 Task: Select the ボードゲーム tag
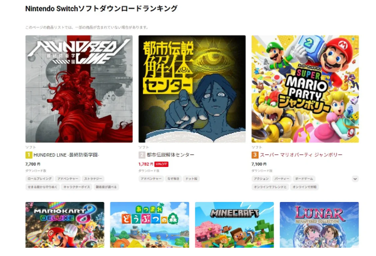[304, 179]
